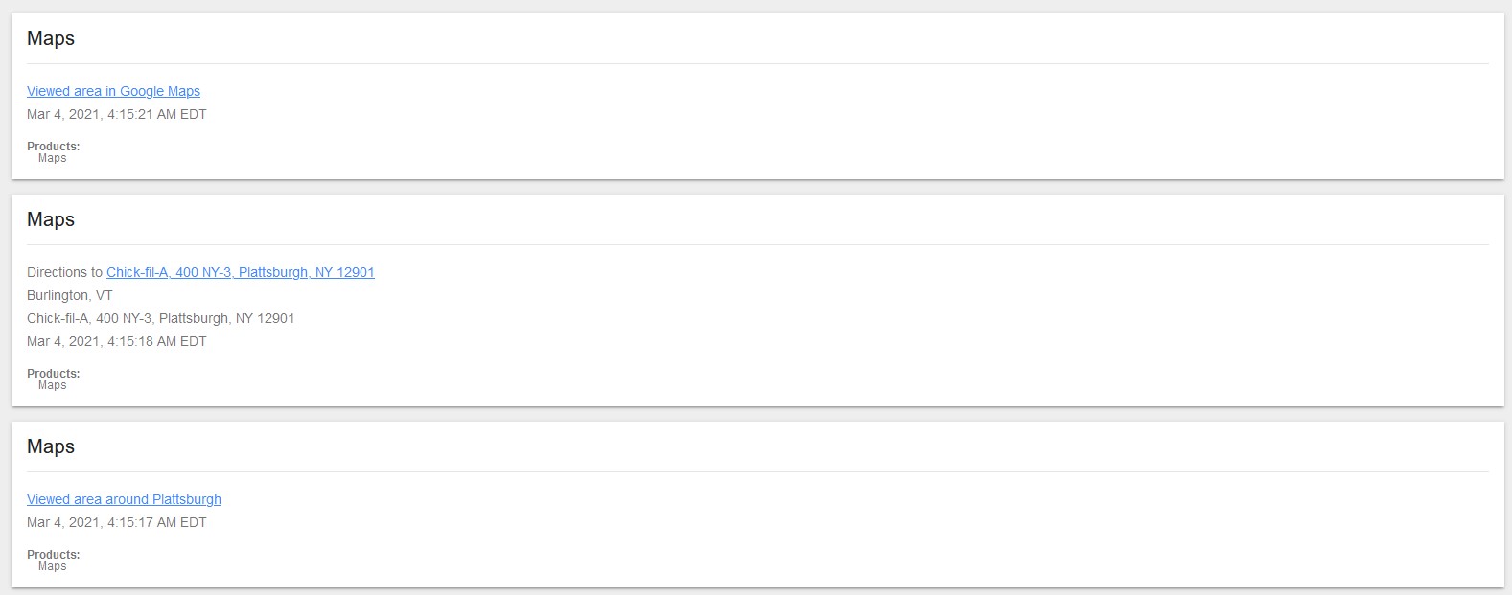Image resolution: width=1512 pixels, height=595 pixels.
Task: Click the Maps heading of the Directions card
Action: coord(51,219)
